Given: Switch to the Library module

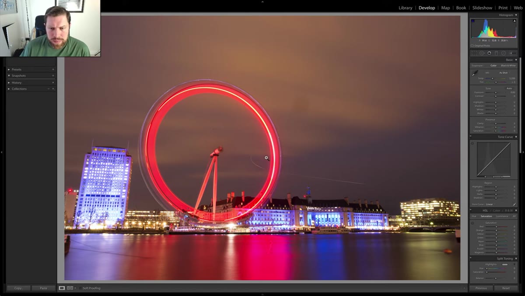Looking at the screenshot, I should (406, 8).
